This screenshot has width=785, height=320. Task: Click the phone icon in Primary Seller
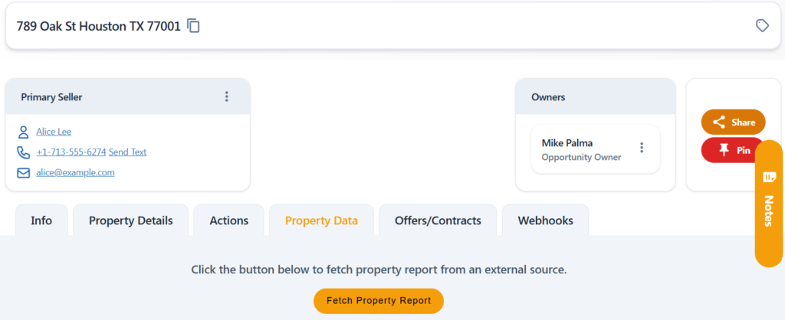point(24,152)
